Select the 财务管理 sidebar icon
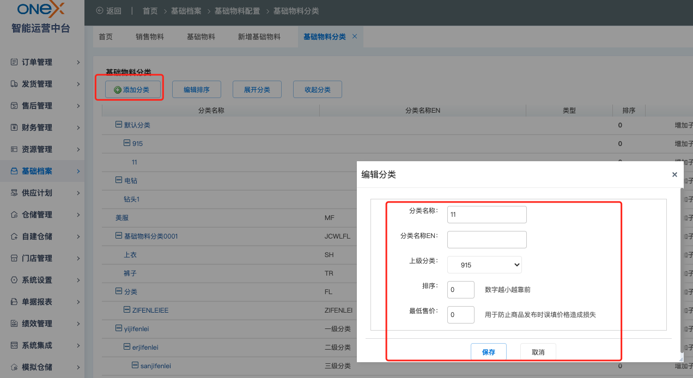Screen dimensions: 693x378 coord(14,127)
